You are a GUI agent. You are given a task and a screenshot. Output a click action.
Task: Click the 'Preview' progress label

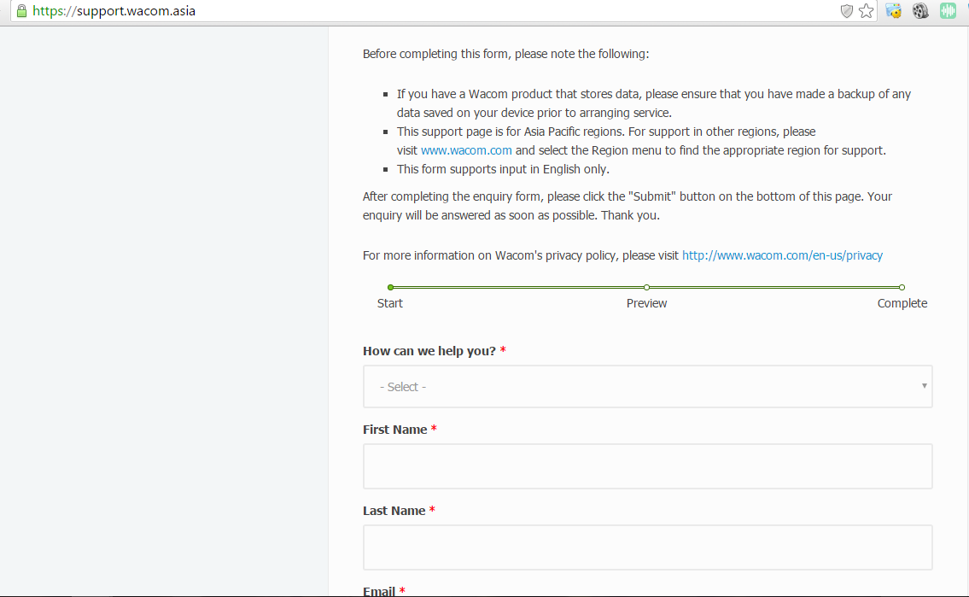pyautogui.click(x=646, y=303)
